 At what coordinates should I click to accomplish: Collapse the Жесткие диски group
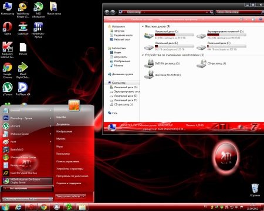pos(143,26)
